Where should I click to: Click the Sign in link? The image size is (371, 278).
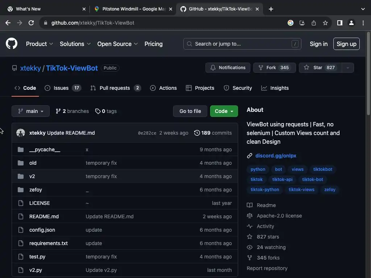[x=319, y=44]
